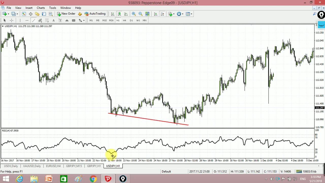
Task: Switch timeframe to M15
Action: [104, 20]
